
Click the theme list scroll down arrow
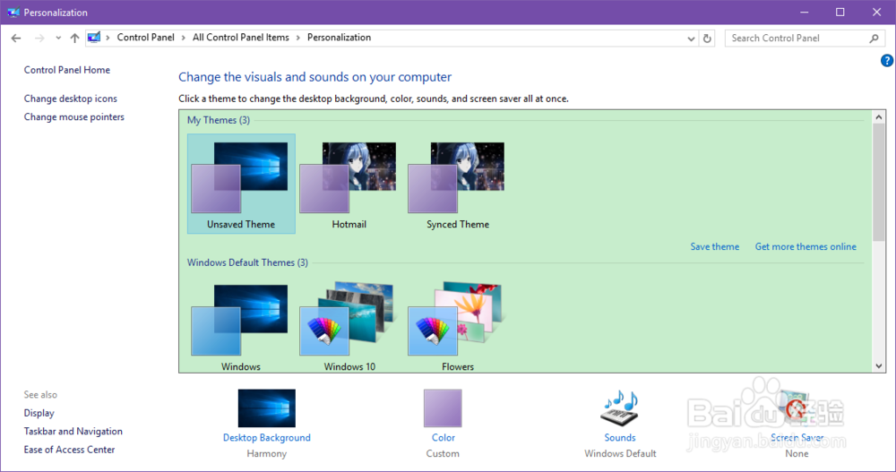(879, 366)
